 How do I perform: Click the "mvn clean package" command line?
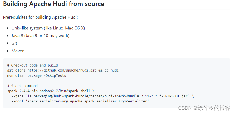tap(37, 75)
